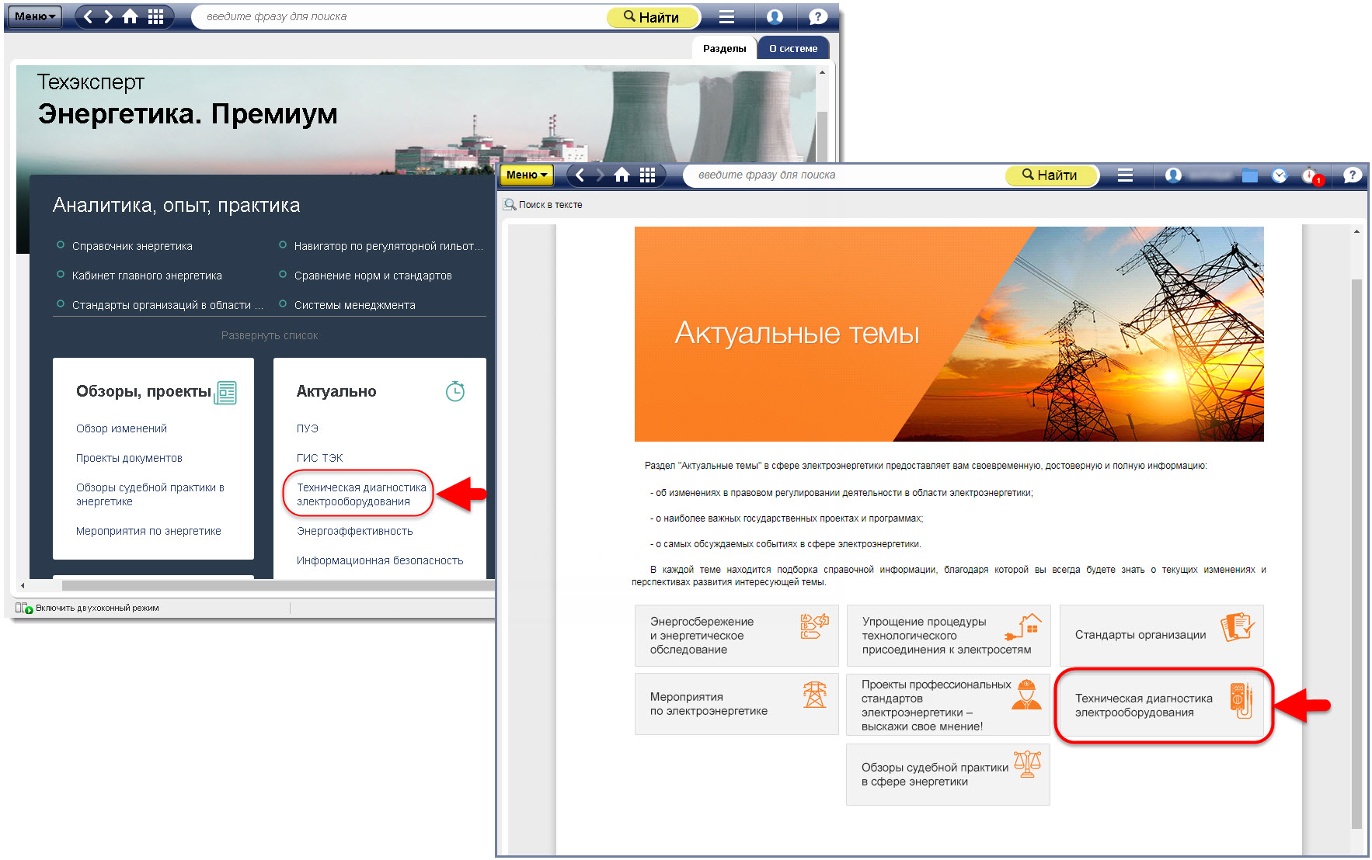This screenshot has height=860, width=1372.
Task: Expand list via Развернуть список
Action: [270, 335]
